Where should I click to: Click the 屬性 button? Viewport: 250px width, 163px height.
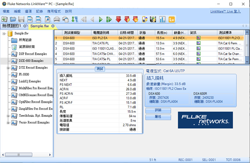coord(158,117)
